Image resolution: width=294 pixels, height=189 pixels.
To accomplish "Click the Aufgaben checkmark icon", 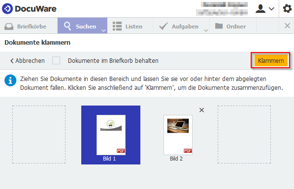I will click(163, 26).
